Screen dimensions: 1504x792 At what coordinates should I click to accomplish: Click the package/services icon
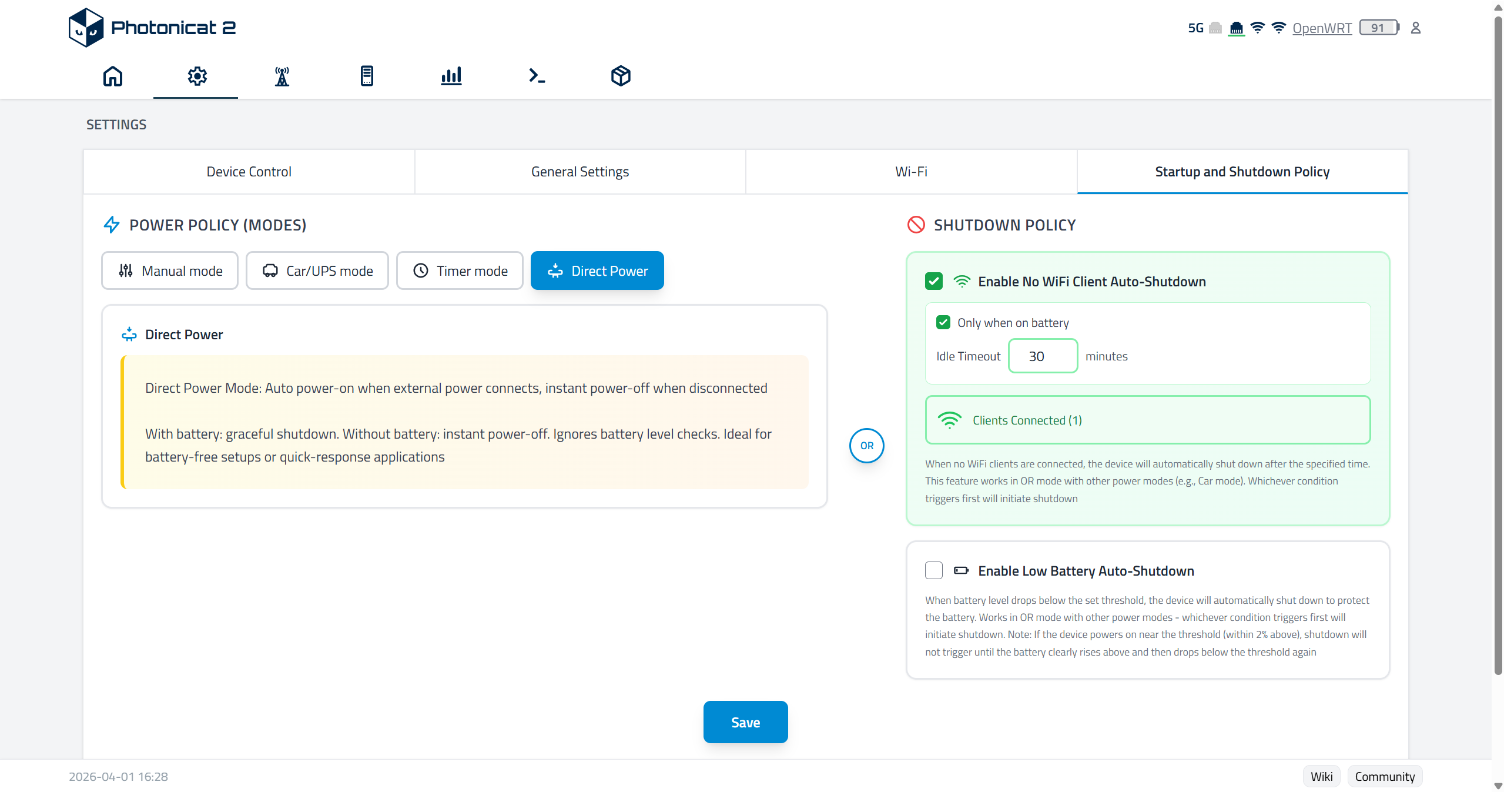[620, 76]
